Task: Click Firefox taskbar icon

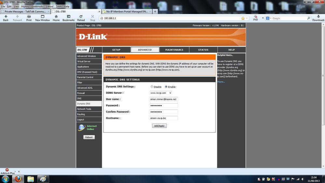Action: coord(18,179)
